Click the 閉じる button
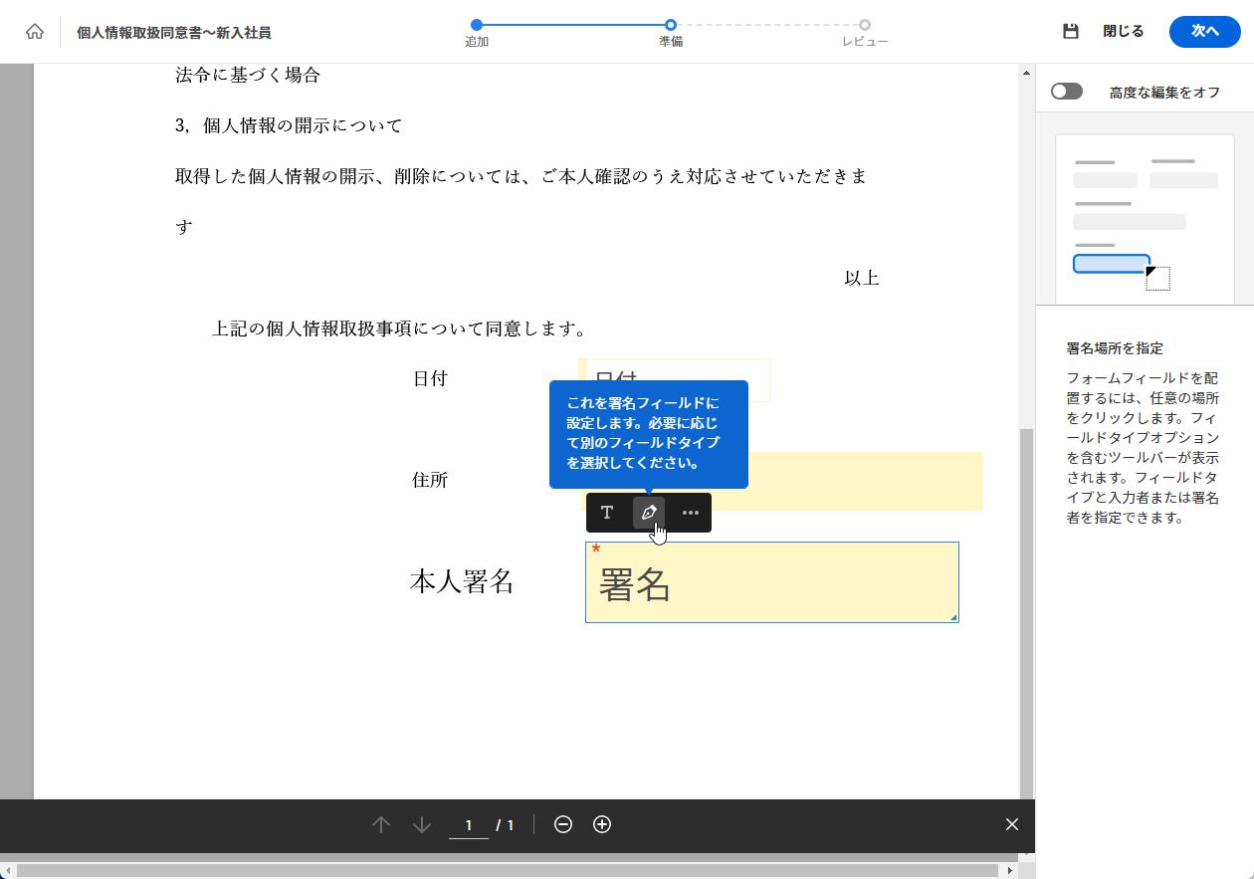1254x879 pixels. click(1123, 31)
